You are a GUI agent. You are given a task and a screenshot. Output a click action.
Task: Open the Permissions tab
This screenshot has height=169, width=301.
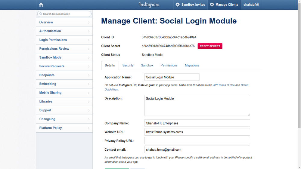click(169, 66)
